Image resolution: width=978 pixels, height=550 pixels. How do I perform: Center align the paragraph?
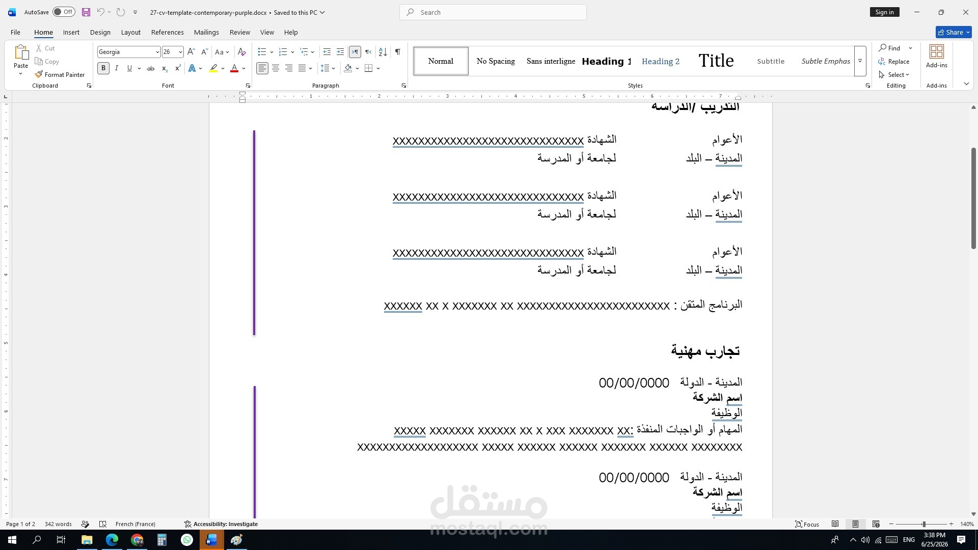point(276,68)
